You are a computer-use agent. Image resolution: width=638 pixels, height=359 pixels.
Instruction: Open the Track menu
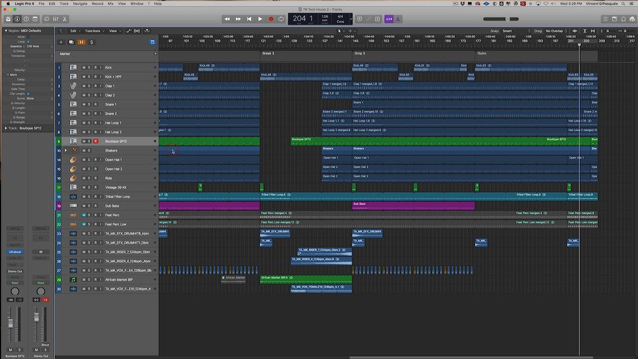[64, 4]
